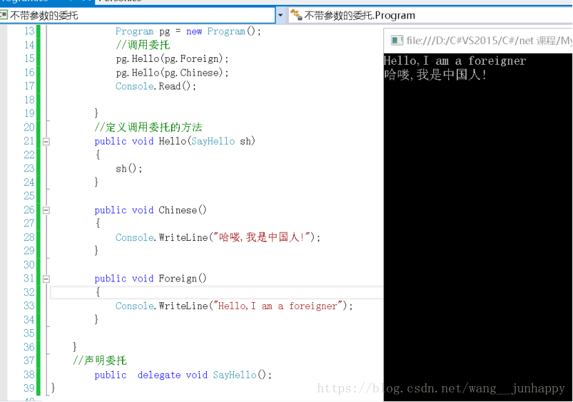
Task: Place cursor on the highlighted line 32 brace
Action: tap(98, 292)
